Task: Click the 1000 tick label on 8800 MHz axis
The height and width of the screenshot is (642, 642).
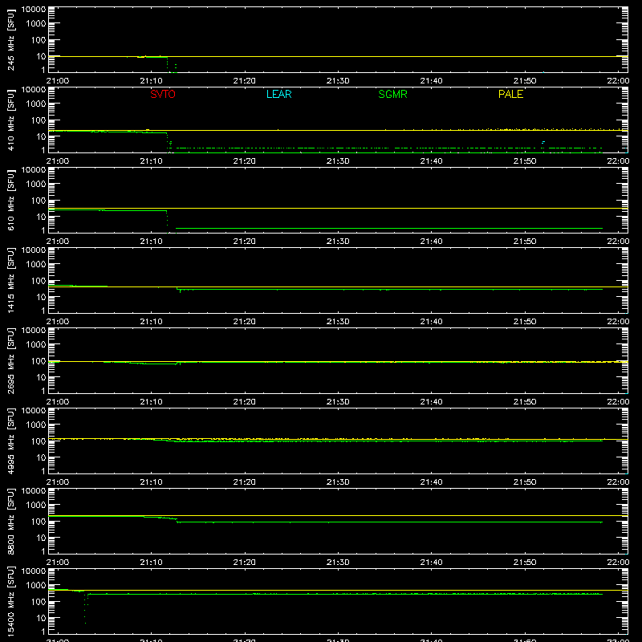Action: point(36,505)
